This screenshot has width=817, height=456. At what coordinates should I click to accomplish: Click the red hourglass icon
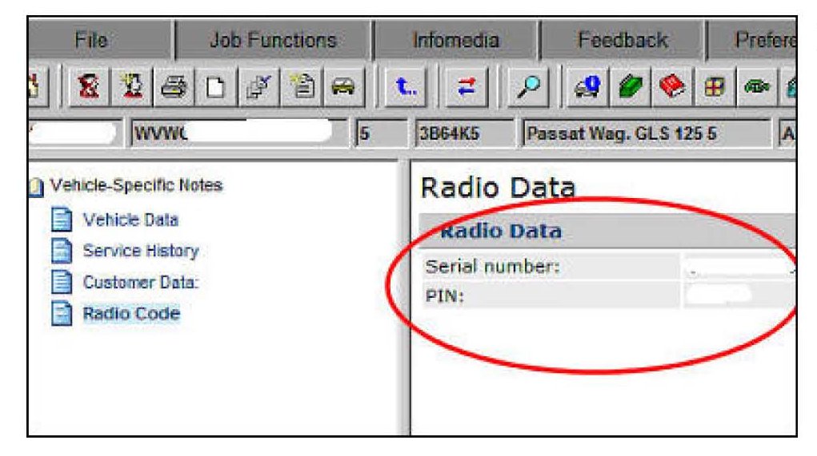tap(91, 85)
